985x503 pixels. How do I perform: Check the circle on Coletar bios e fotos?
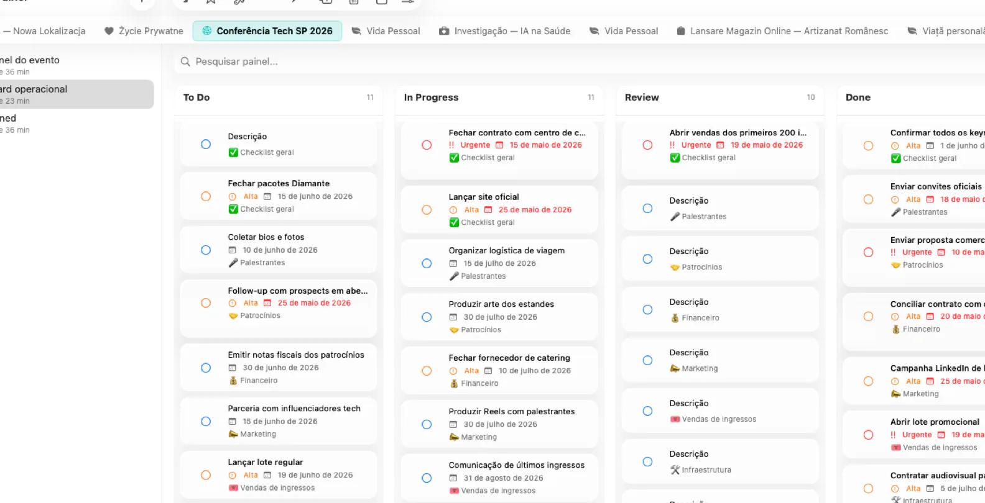(206, 250)
